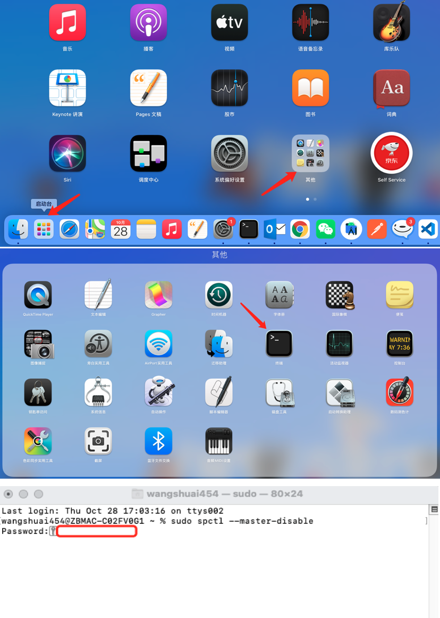Click the Terminal icon in the Dock
440x618 pixels.
(x=249, y=229)
